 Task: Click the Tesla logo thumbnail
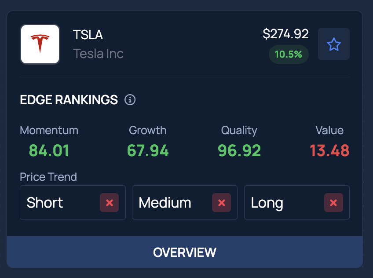40,44
